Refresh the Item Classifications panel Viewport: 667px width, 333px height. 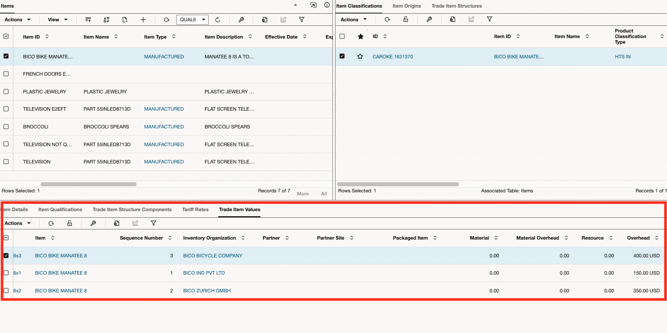(x=387, y=19)
